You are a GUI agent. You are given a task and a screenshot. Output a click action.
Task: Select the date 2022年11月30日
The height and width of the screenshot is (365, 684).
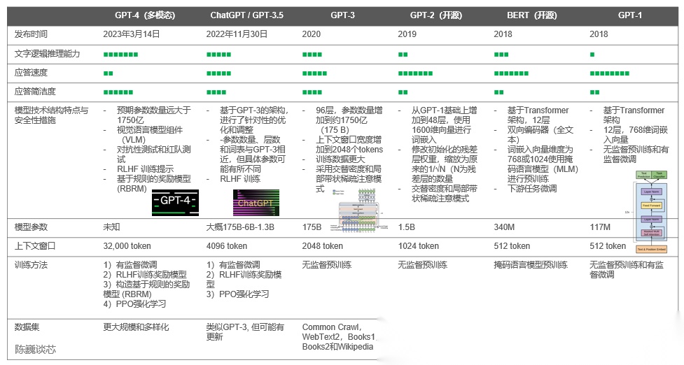237,34
